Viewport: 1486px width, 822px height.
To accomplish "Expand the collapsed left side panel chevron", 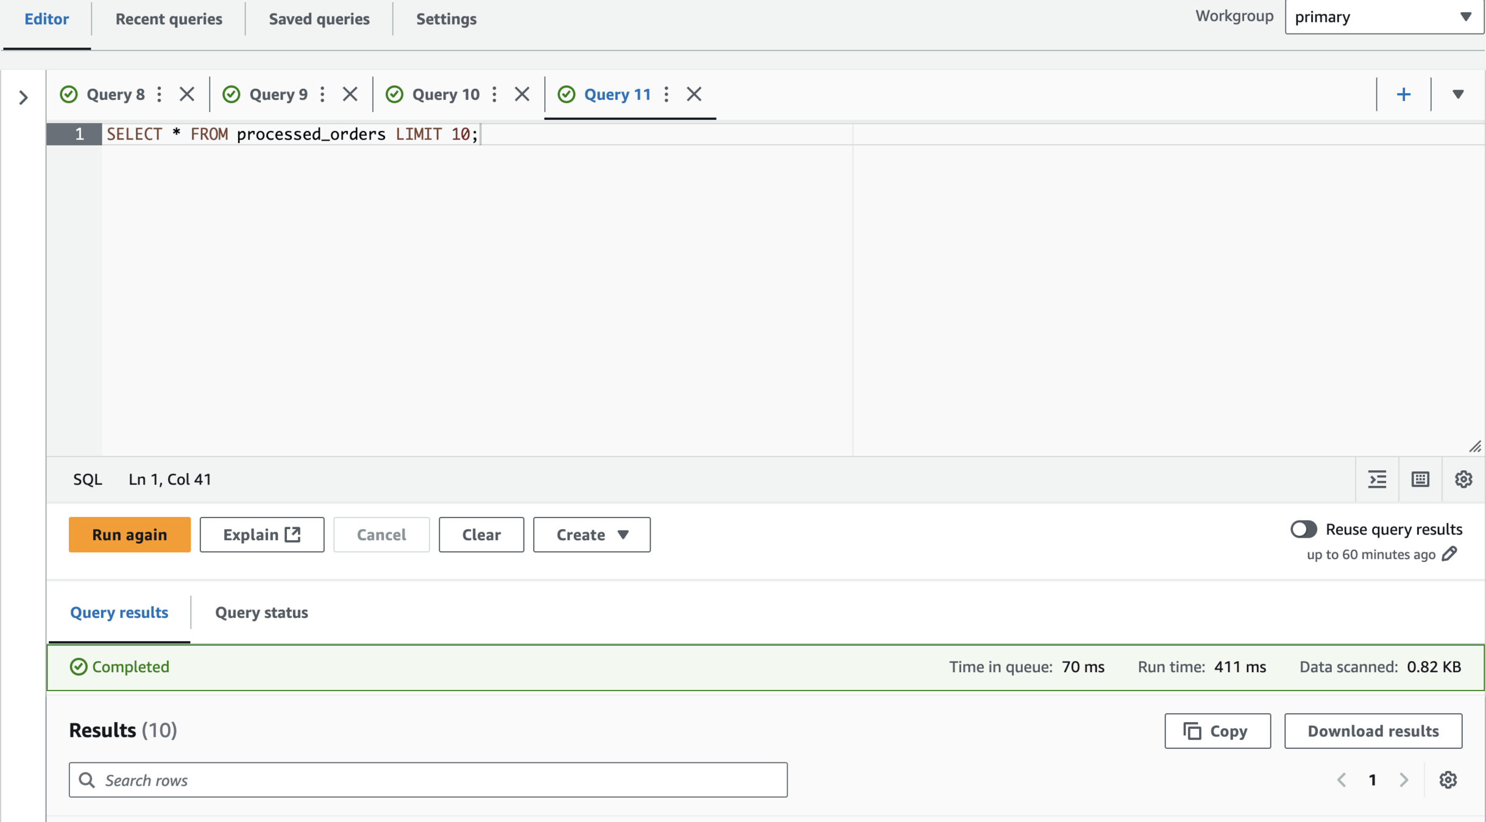I will [23, 97].
